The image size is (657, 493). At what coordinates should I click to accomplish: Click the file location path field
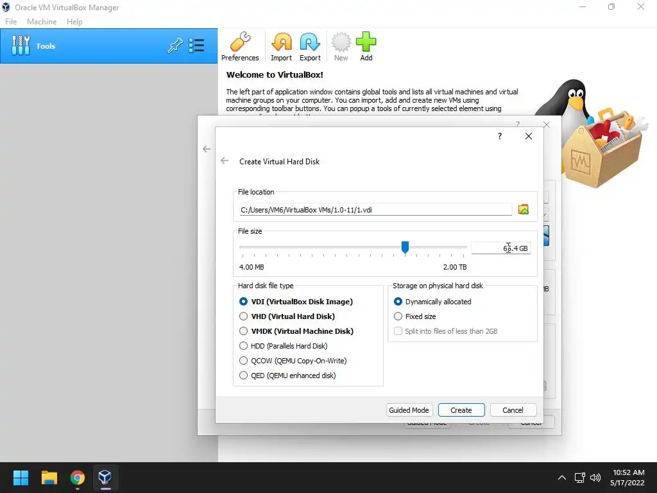coord(375,210)
